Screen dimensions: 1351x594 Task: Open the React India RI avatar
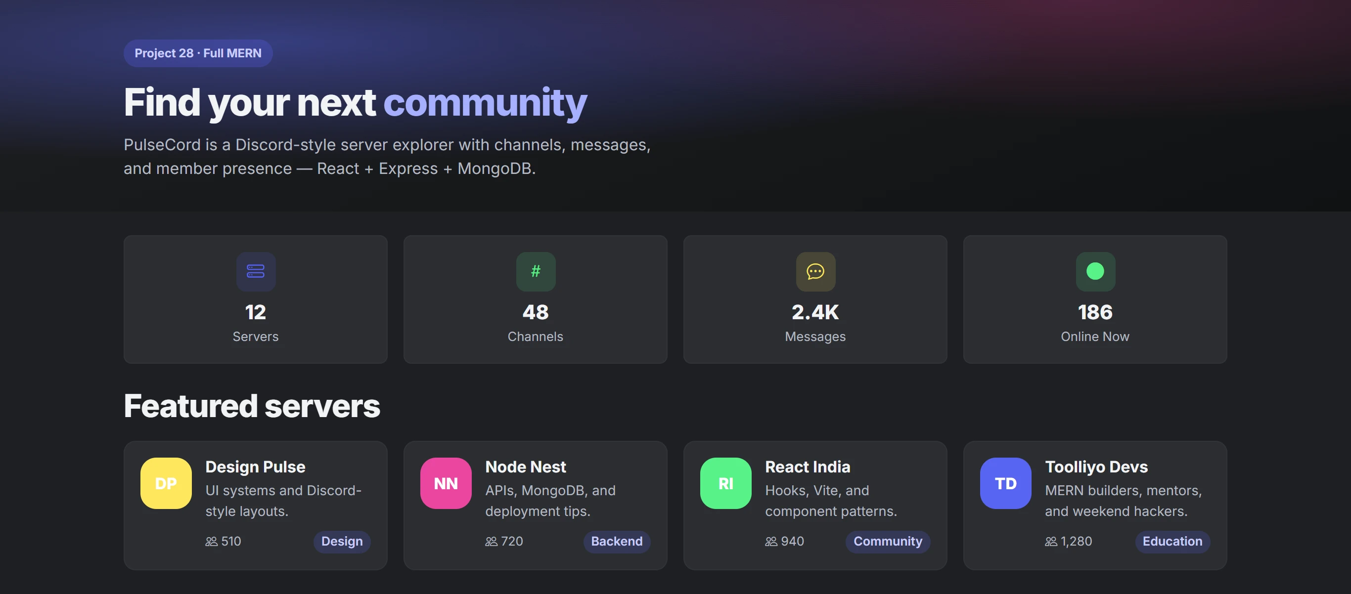pos(726,483)
